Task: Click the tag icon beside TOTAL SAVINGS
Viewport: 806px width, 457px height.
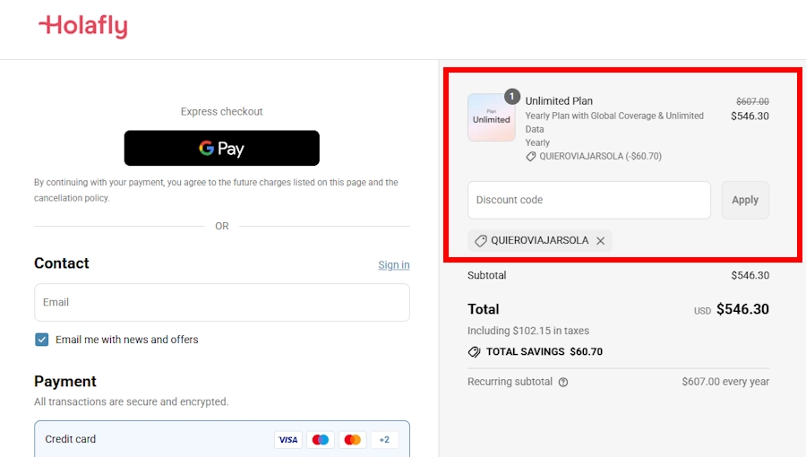Action: pyautogui.click(x=475, y=352)
